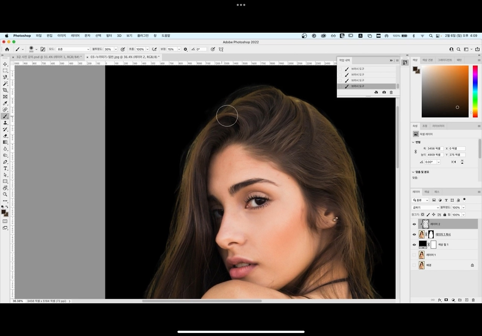Pick a color in the color field
The height and width of the screenshot is (336, 482).
(x=445, y=91)
